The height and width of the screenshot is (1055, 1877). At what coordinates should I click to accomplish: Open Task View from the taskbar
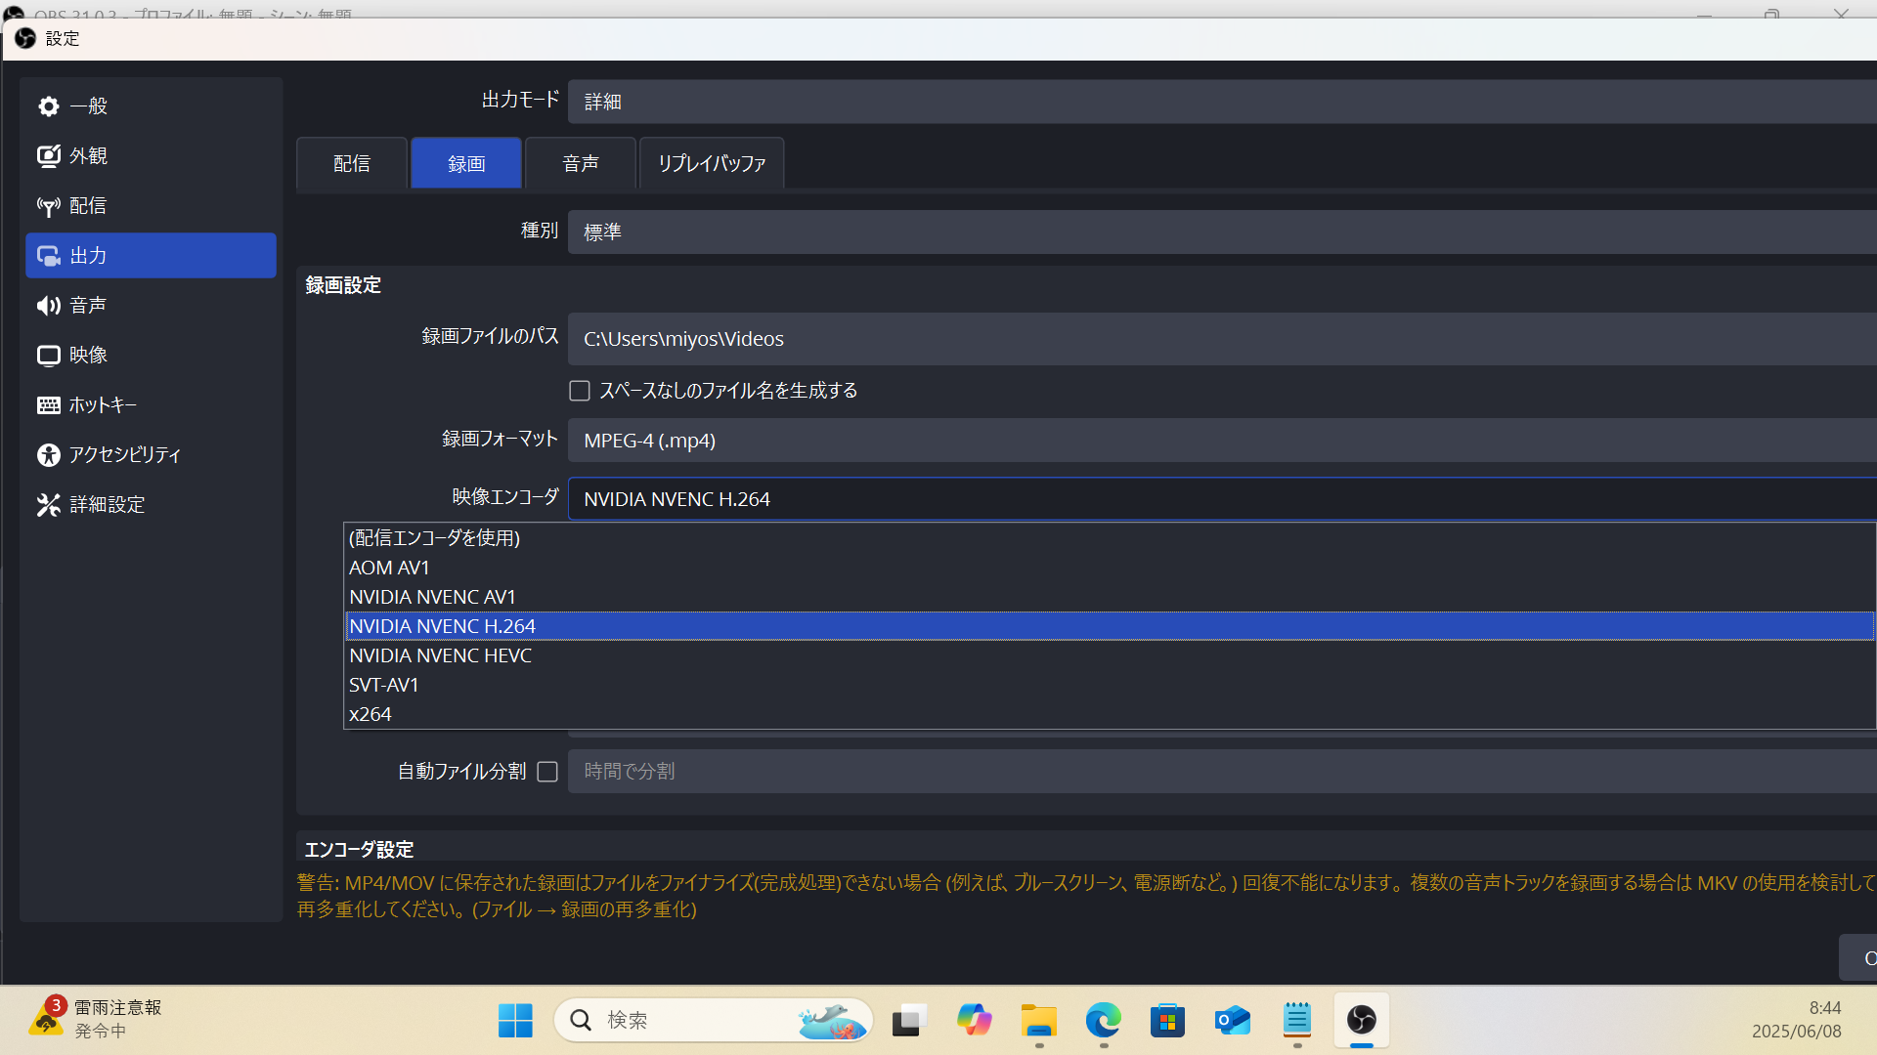(909, 1020)
